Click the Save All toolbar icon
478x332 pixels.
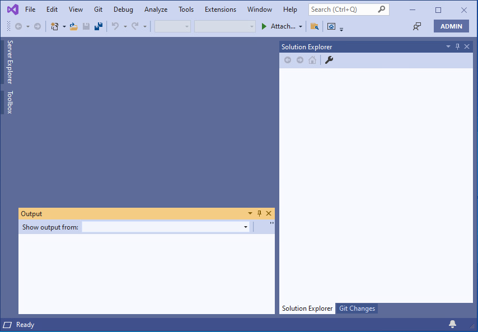coord(99,26)
